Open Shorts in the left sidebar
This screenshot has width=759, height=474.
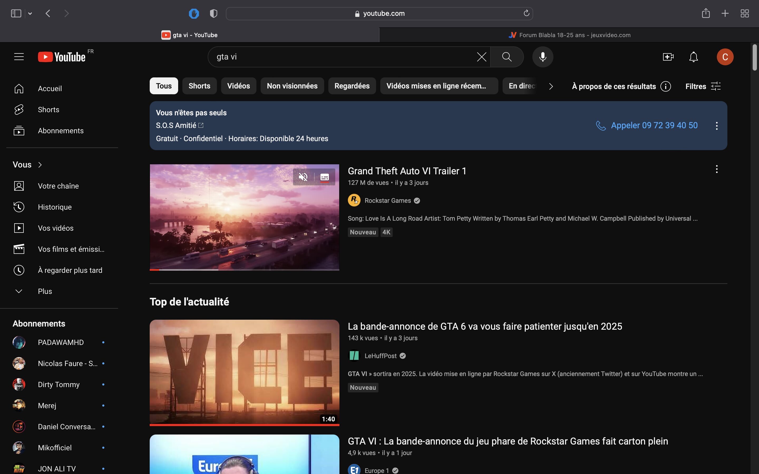(62, 109)
